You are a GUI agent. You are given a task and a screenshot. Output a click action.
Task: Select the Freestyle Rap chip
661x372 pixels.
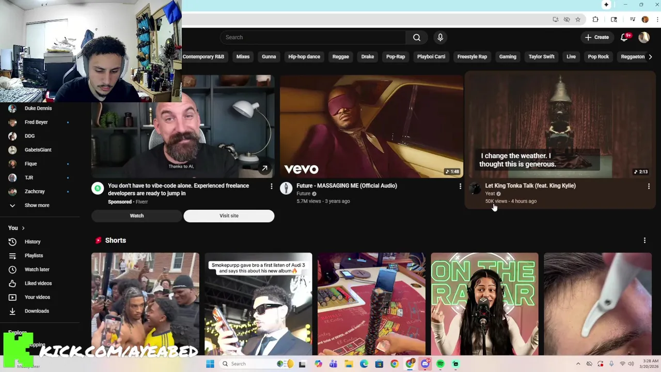click(472, 57)
